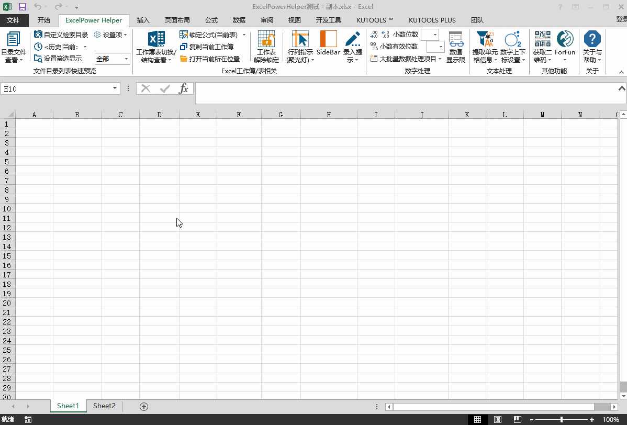Open the ForFun menu
This screenshot has width=627, height=425.
565,47
